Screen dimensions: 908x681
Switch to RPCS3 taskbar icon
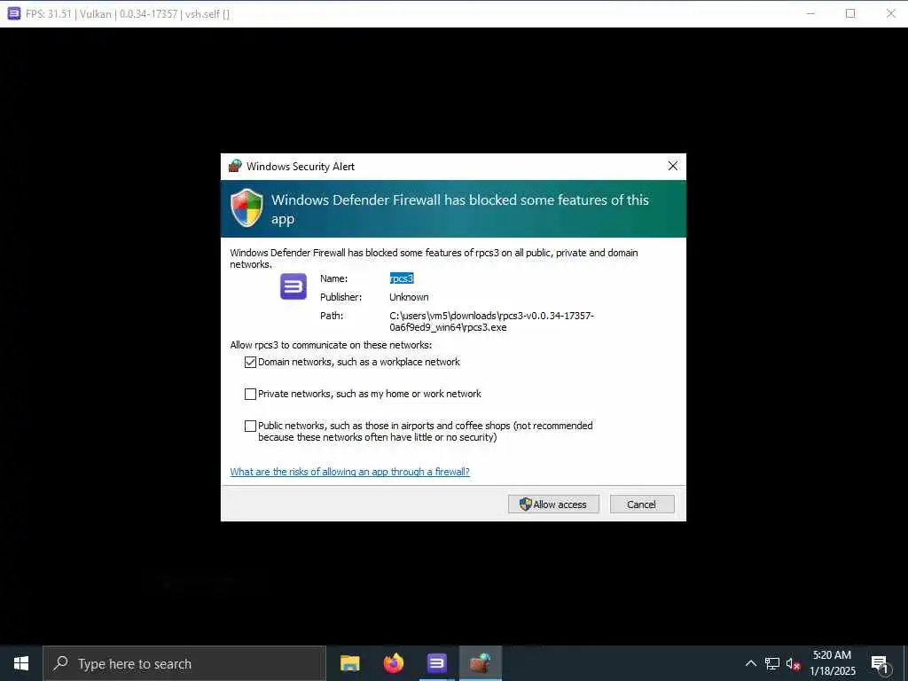(436, 663)
